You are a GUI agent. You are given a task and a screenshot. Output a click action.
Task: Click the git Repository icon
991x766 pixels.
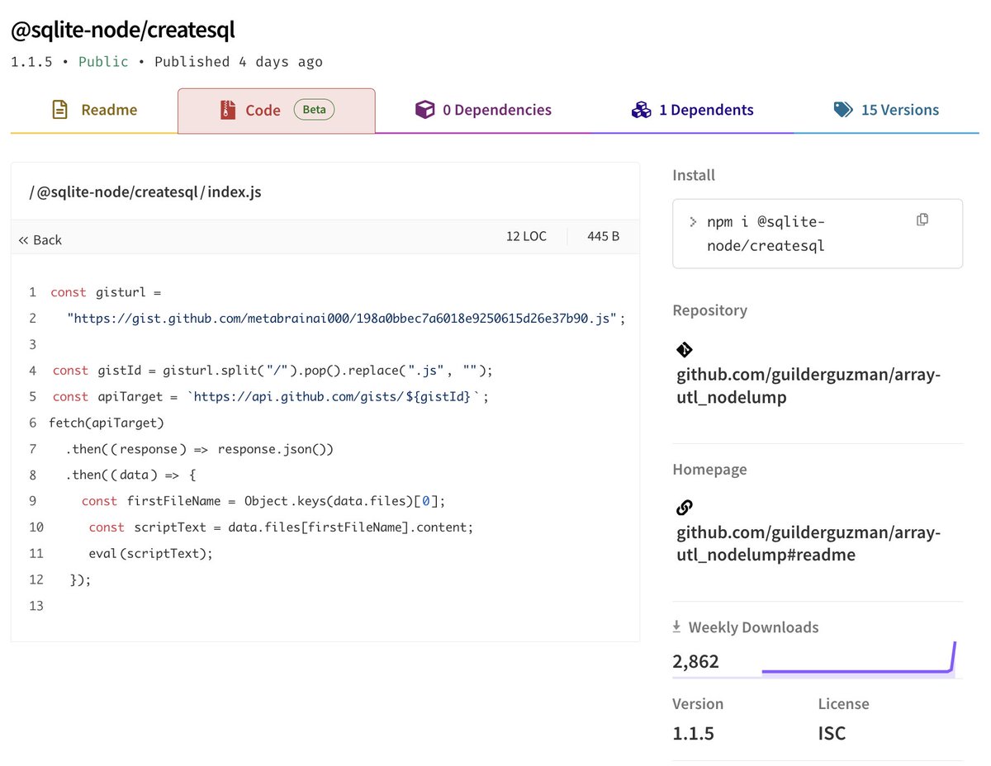(x=685, y=350)
